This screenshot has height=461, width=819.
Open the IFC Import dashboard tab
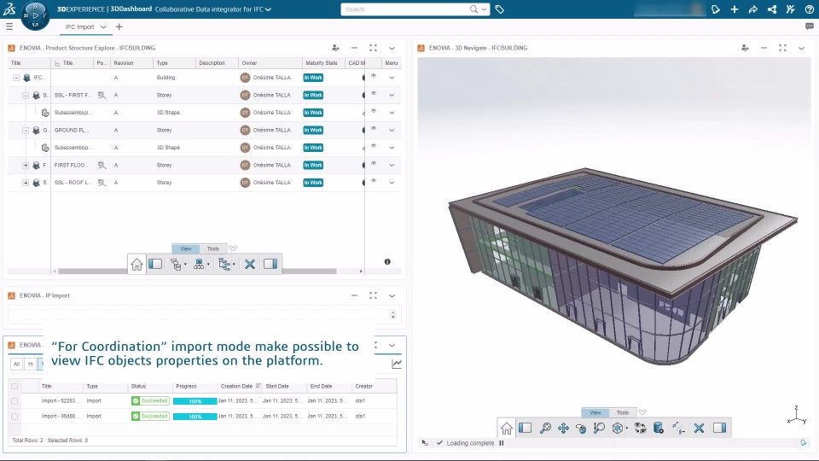[x=79, y=26]
